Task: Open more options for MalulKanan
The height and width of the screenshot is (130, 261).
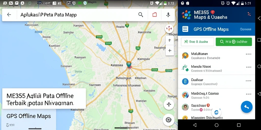Action: [x=248, y=54]
